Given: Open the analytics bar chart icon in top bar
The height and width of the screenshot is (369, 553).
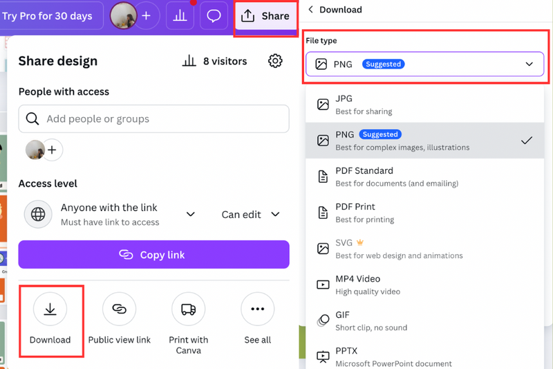Looking at the screenshot, I should tap(180, 16).
